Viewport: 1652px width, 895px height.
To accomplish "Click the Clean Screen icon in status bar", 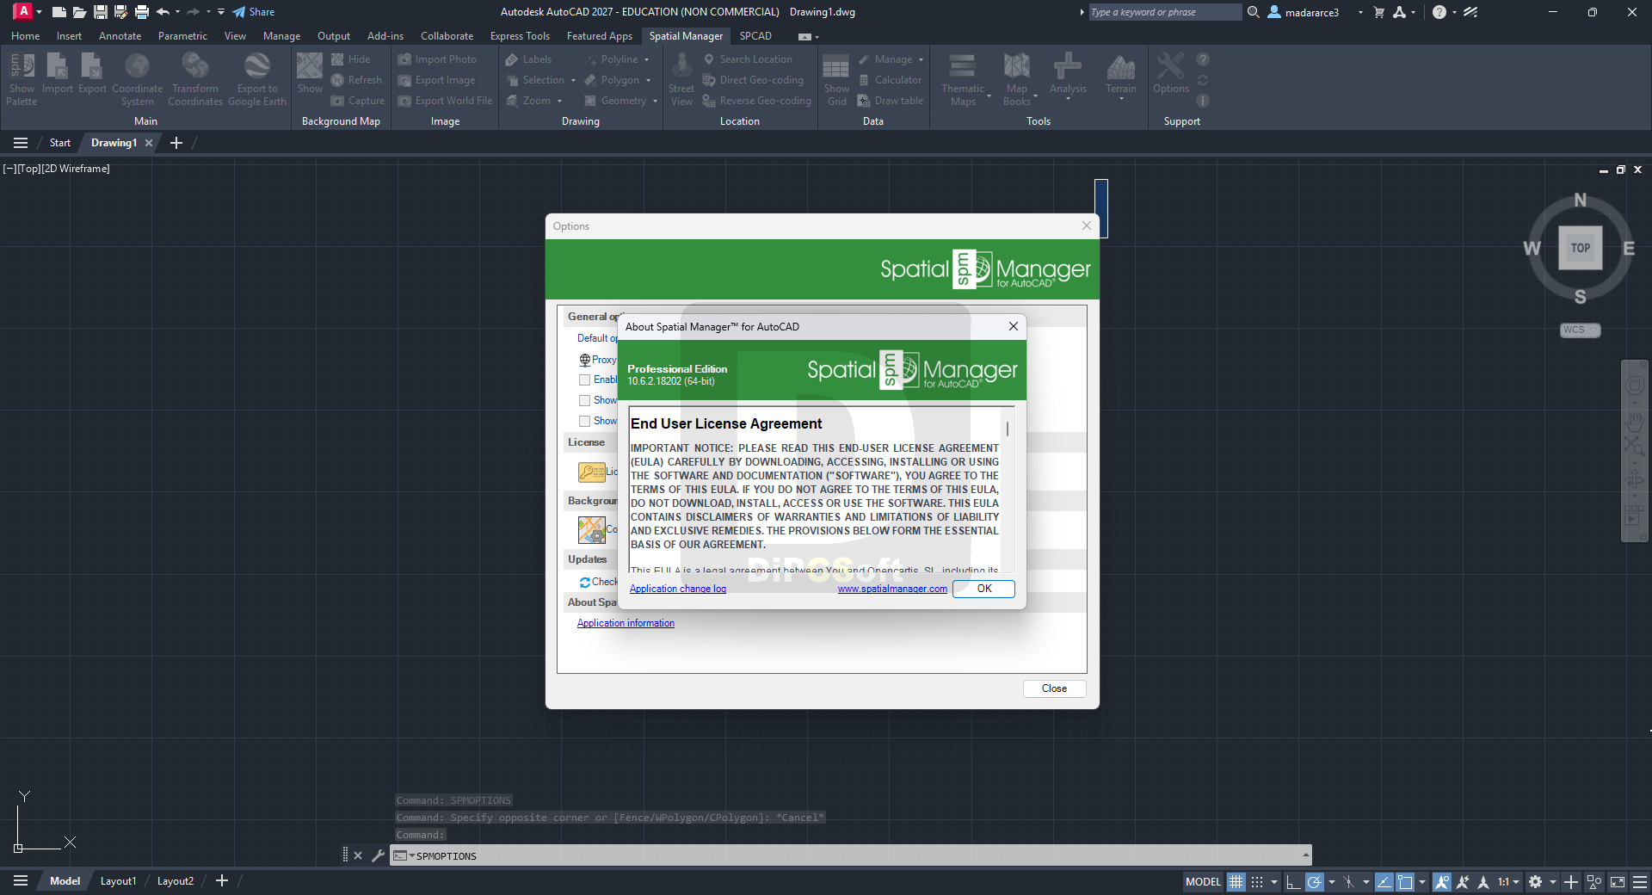I will click(x=1618, y=881).
